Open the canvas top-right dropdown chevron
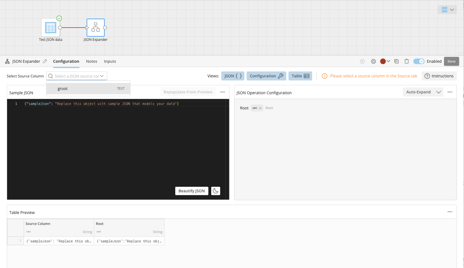 pyautogui.click(x=452, y=10)
